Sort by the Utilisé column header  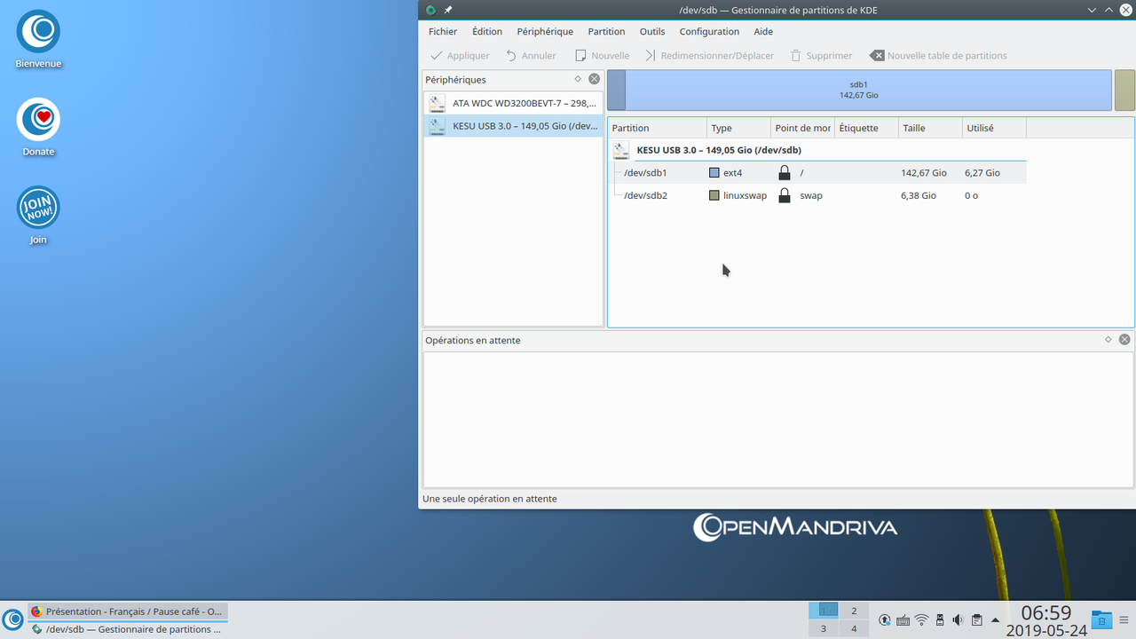pos(994,128)
